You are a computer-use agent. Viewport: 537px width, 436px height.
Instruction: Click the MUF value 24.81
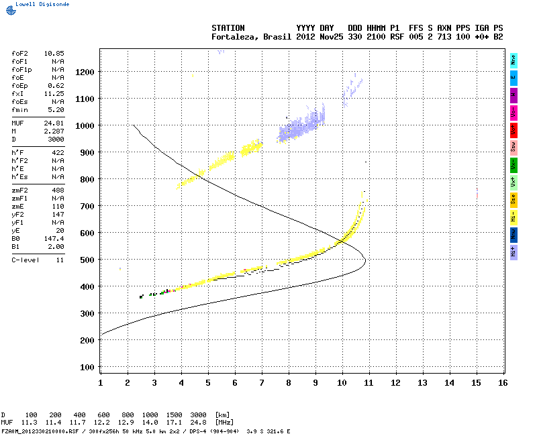click(x=54, y=123)
